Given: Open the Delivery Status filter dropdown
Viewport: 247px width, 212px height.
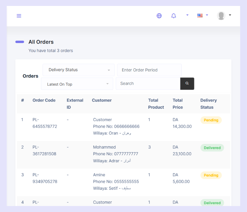Looking at the screenshot, I should click(x=78, y=70).
